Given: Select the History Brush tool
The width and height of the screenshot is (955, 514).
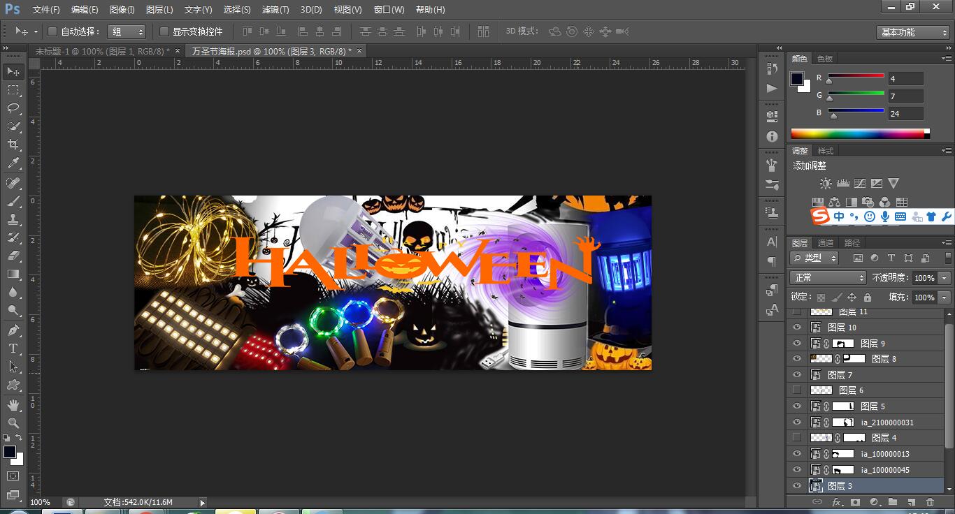Looking at the screenshot, I should click(13, 237).
